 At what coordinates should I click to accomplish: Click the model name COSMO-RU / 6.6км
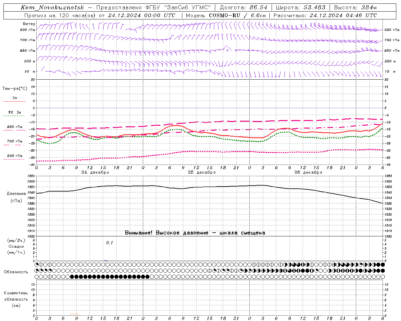pyautogui.click(x=237, y=15)
